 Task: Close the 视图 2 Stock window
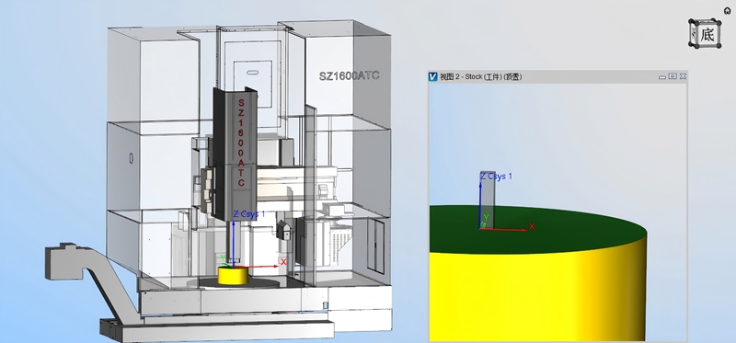click(683, 76)
